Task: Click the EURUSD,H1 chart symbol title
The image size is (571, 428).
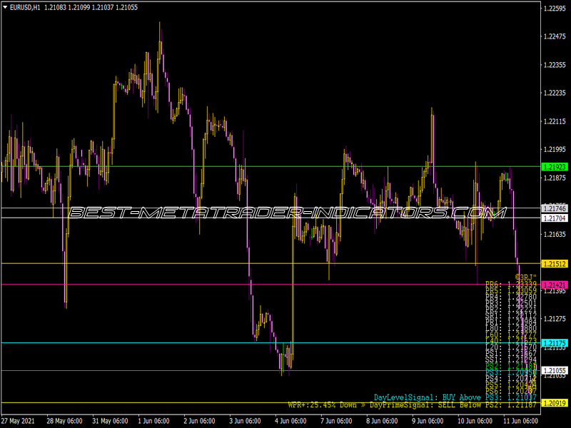Action: pyautogui.click(x=25, y=7)
